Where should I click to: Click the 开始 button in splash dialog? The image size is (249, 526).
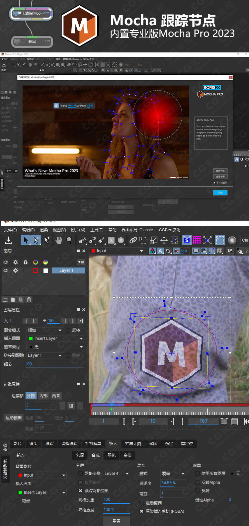point(220,193)
